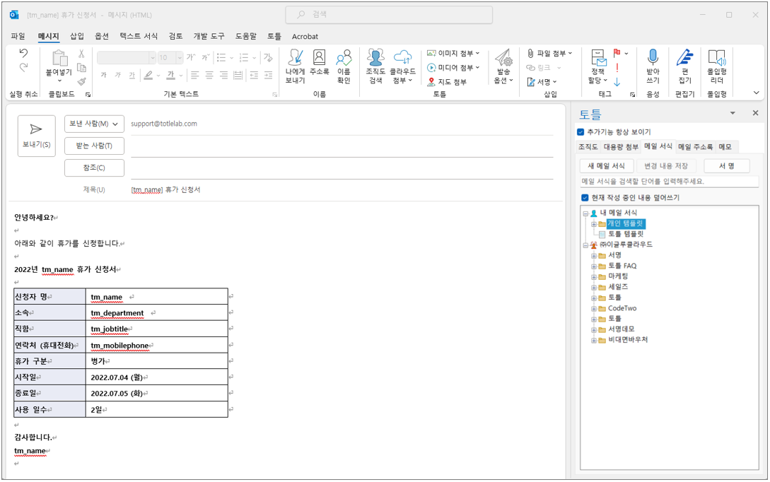This screenshot has width=770, height=482.
Task: Expand the 세일즈 folder node
Action: pos(594,288)
